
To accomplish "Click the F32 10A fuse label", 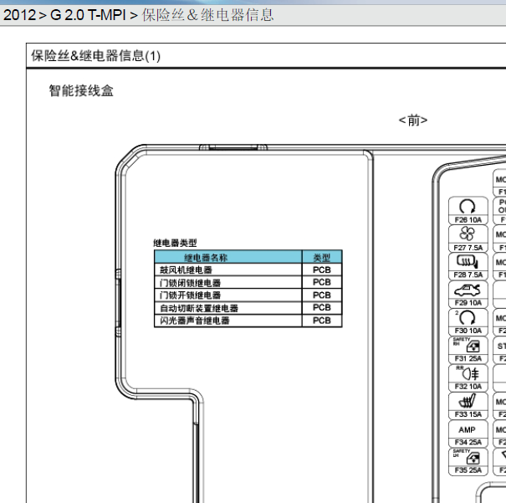I will click(x=468, y=387).
